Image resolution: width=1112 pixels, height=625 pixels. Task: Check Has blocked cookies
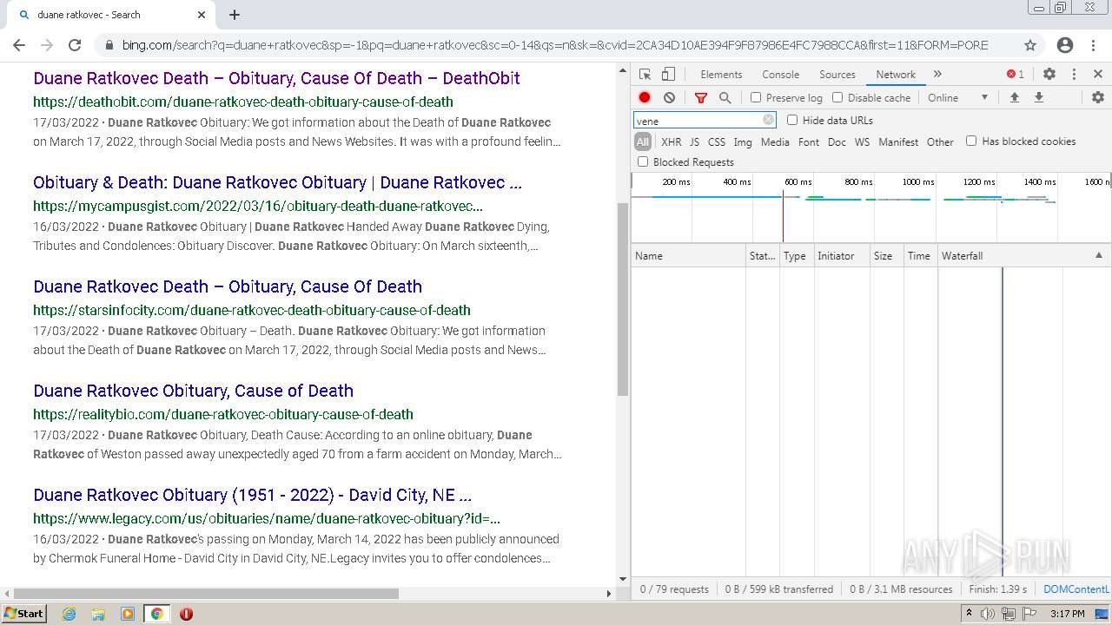(971, 141)
